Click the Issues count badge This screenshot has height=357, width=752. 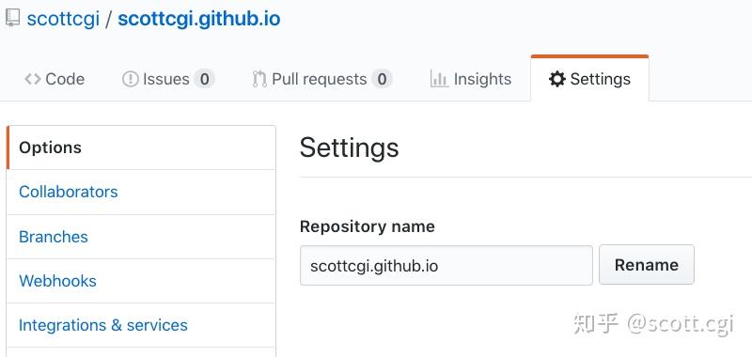click(204, 79)
